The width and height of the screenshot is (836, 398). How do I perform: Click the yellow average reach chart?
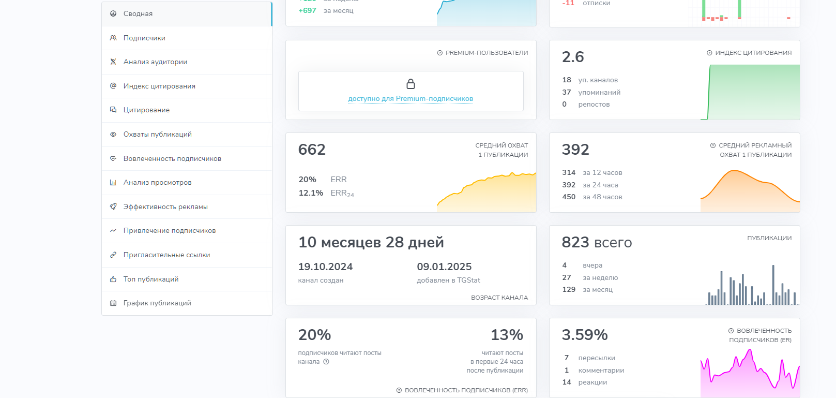click(x=487, y=192)
